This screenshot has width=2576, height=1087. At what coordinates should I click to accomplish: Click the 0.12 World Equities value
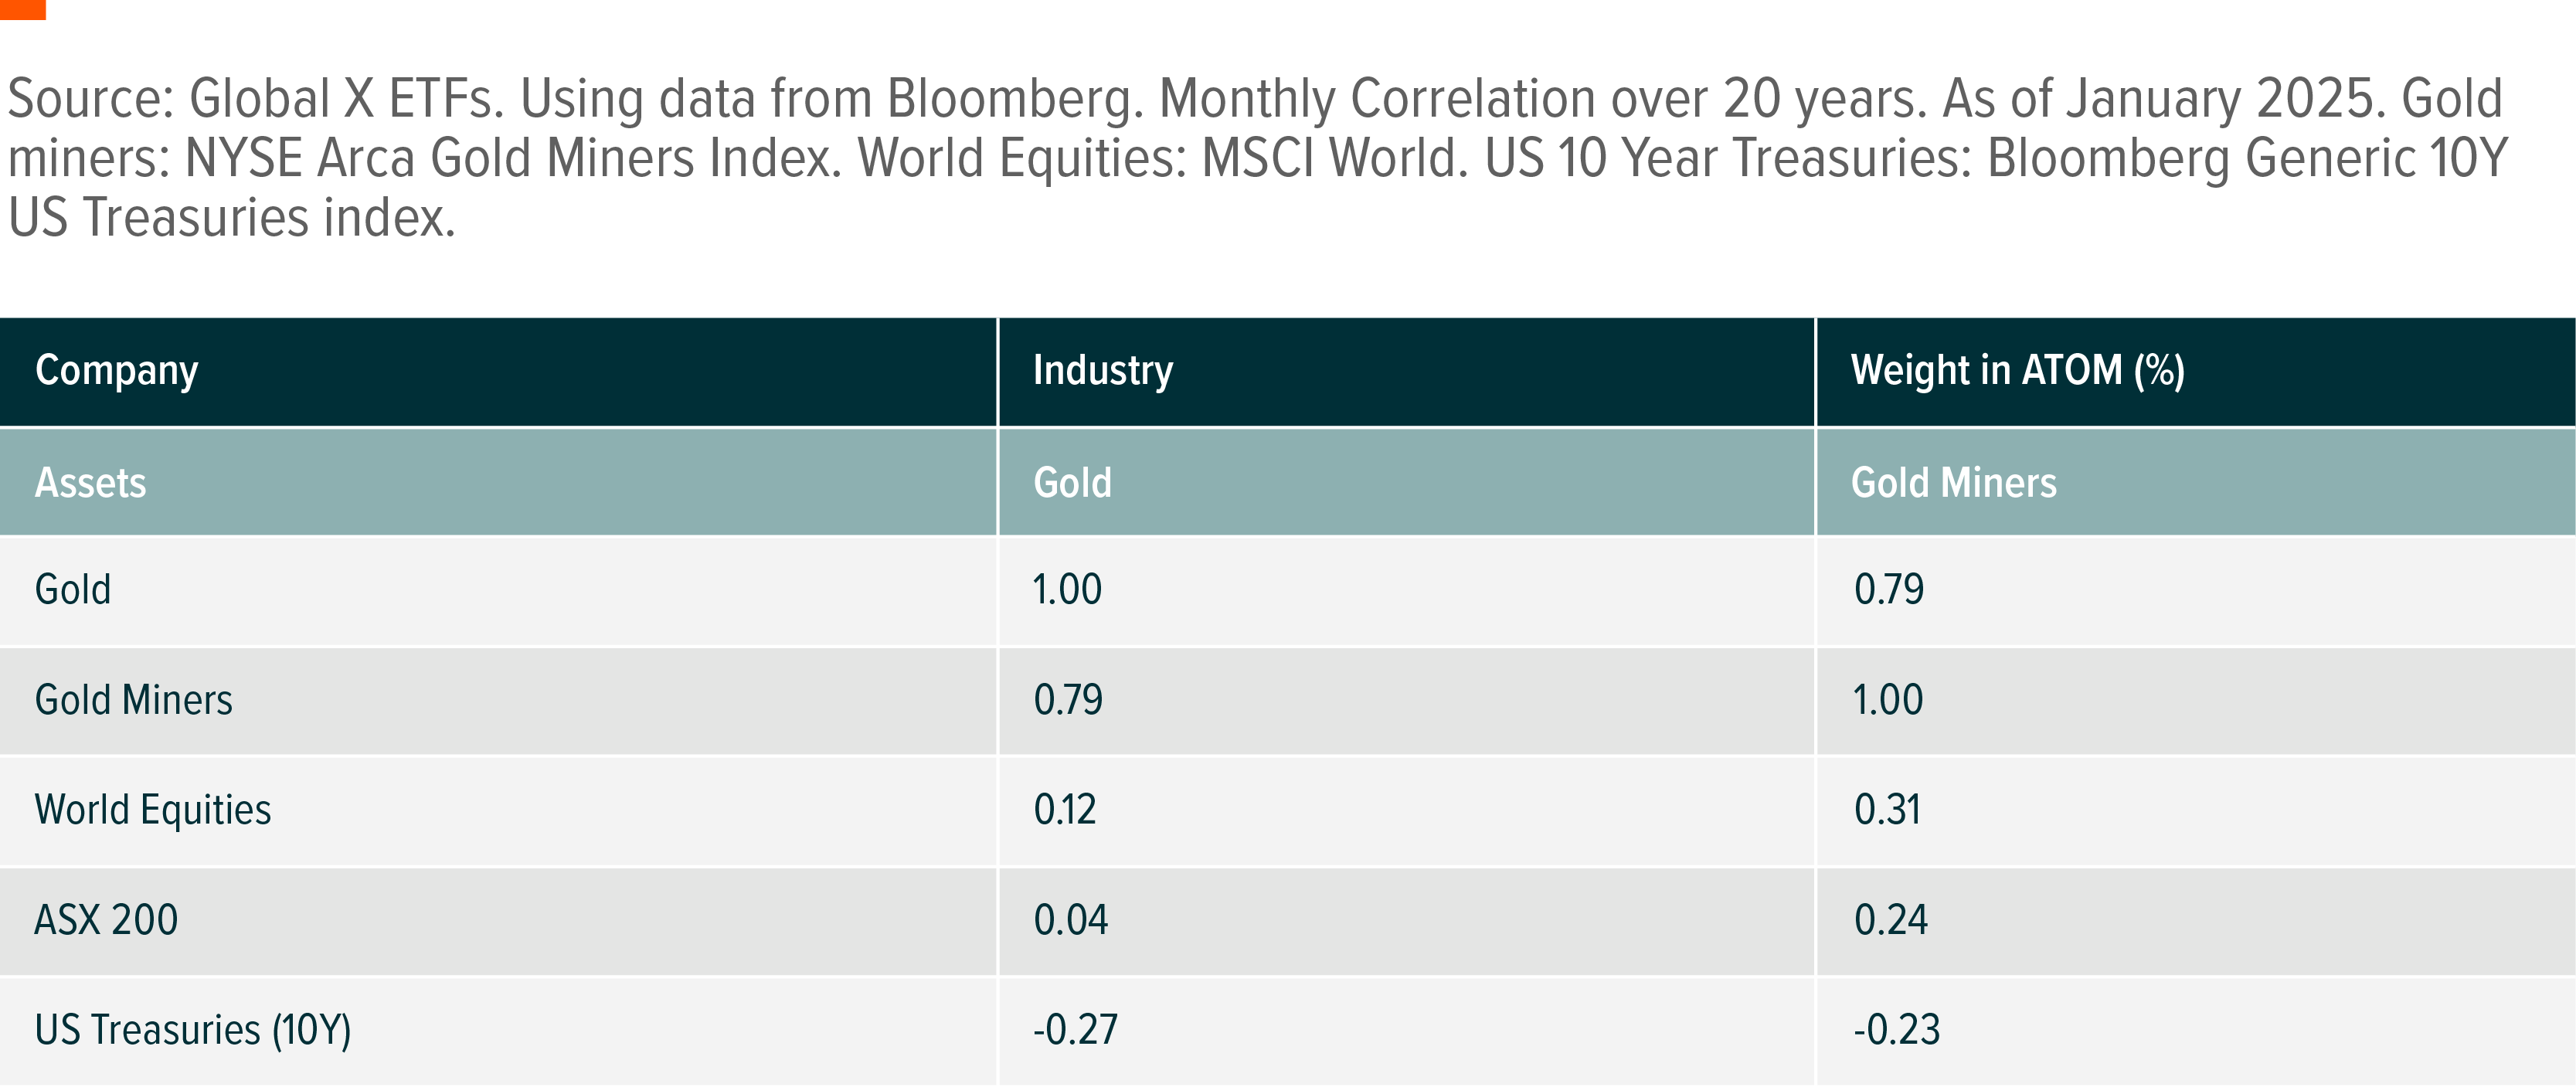pos(1064,810)
